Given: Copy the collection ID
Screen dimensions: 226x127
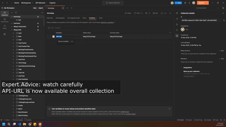Looking at the screenshot, I should 224,20.
